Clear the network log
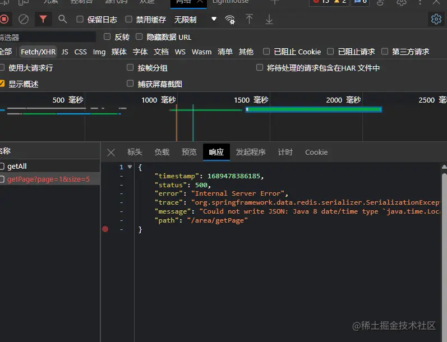447x342 pixels. [x=24, y=20]
